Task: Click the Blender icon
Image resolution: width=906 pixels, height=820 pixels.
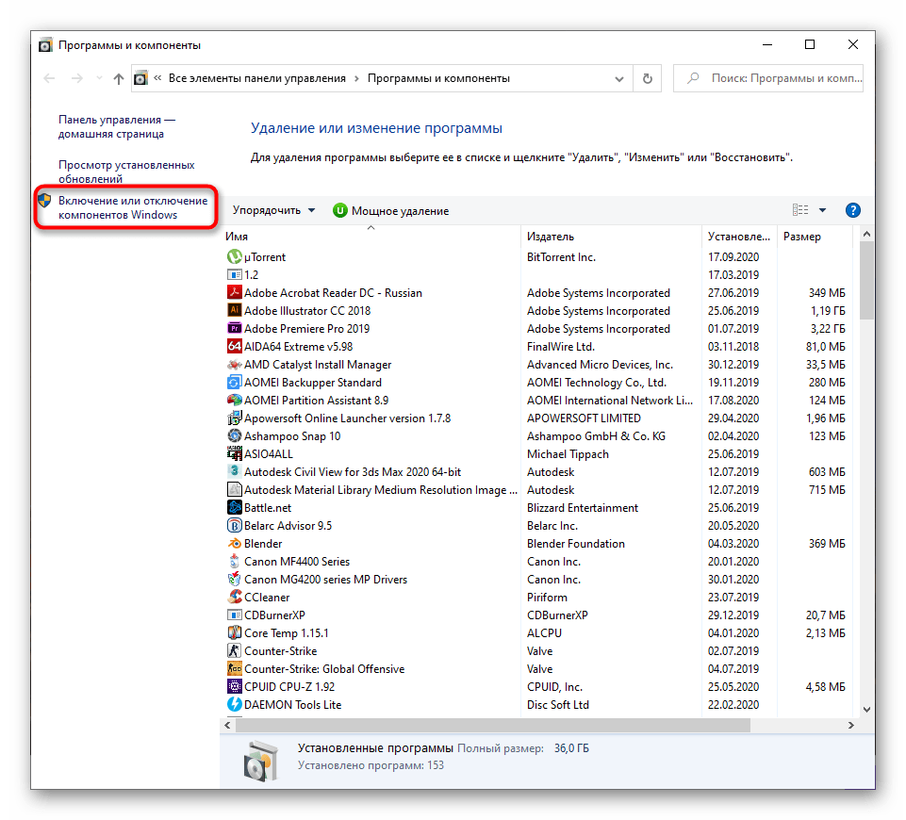Action: [234, 543]
